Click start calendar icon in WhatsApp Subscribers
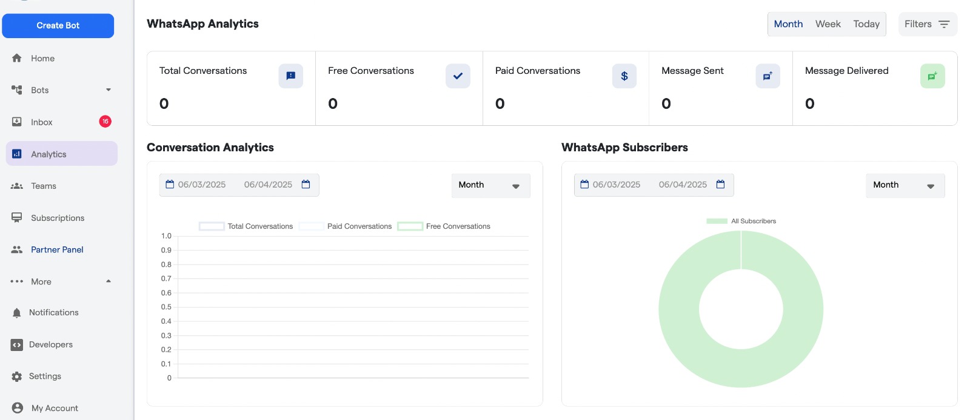Image resolution: width=970 pixels, height=420 pixels. (584, 185)
